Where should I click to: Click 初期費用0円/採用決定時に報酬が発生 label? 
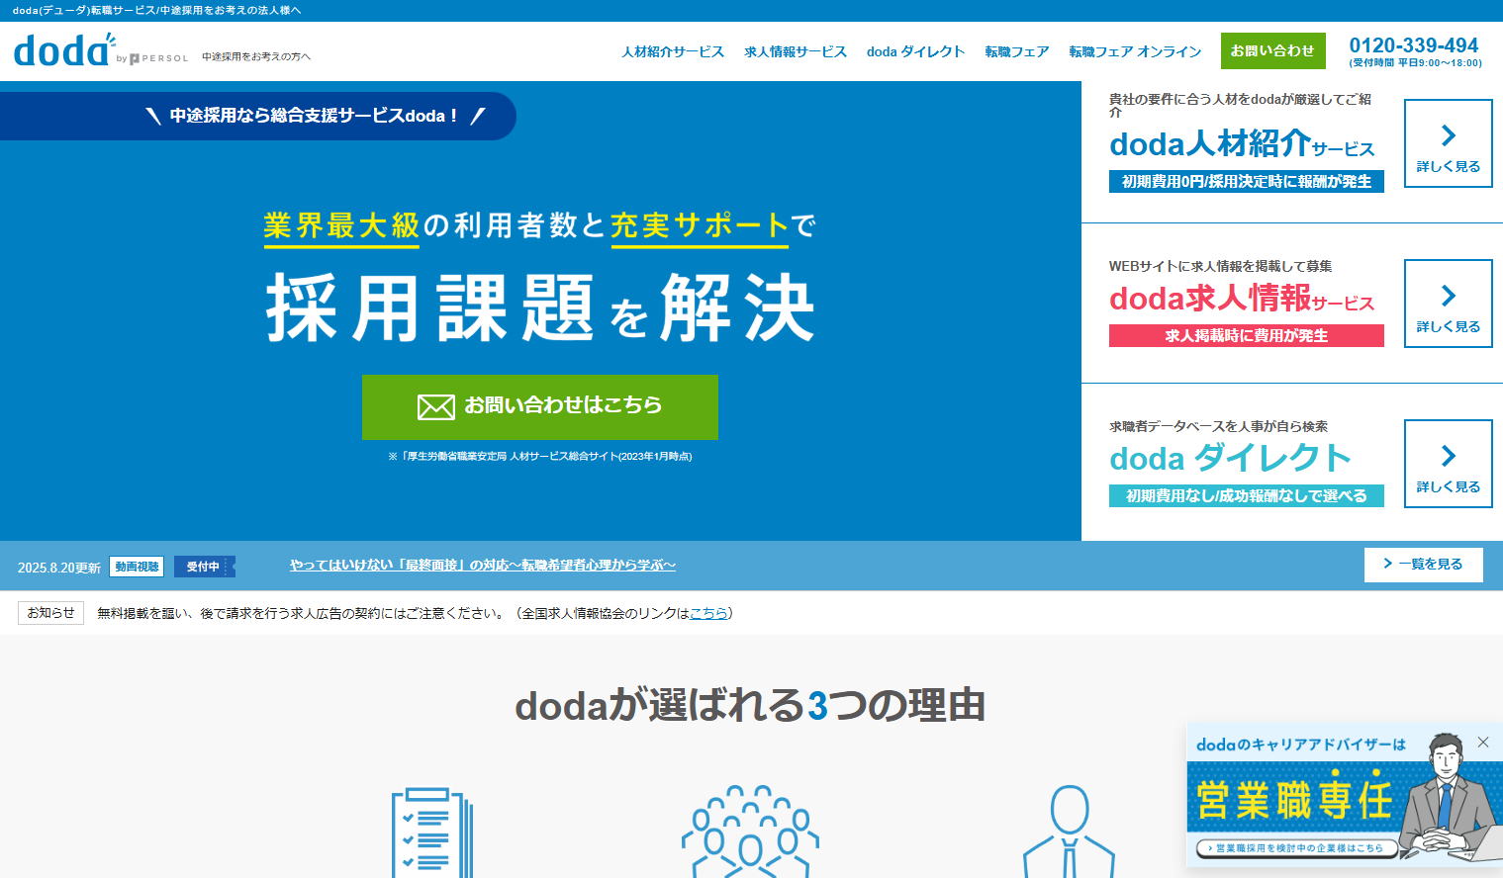(1247, 182)
